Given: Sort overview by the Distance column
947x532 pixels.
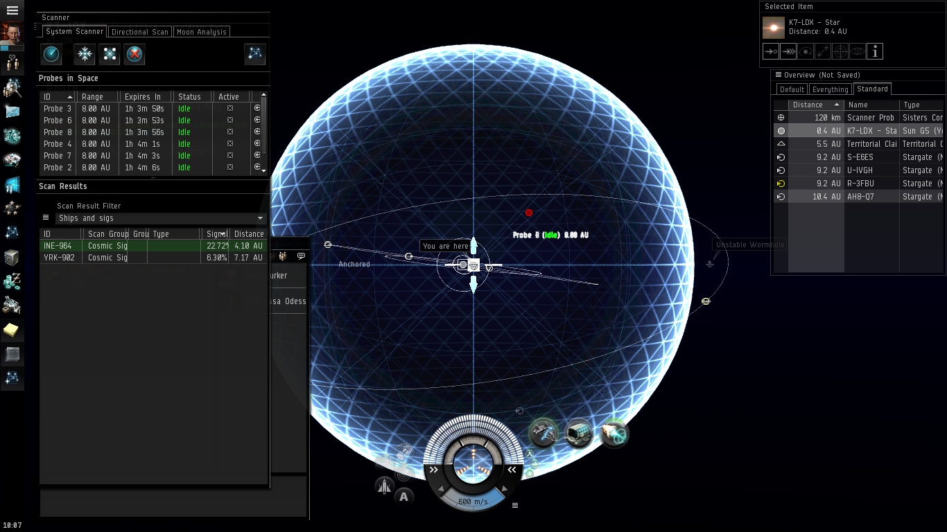Looking at the screenshot, I should click(816, 105).
